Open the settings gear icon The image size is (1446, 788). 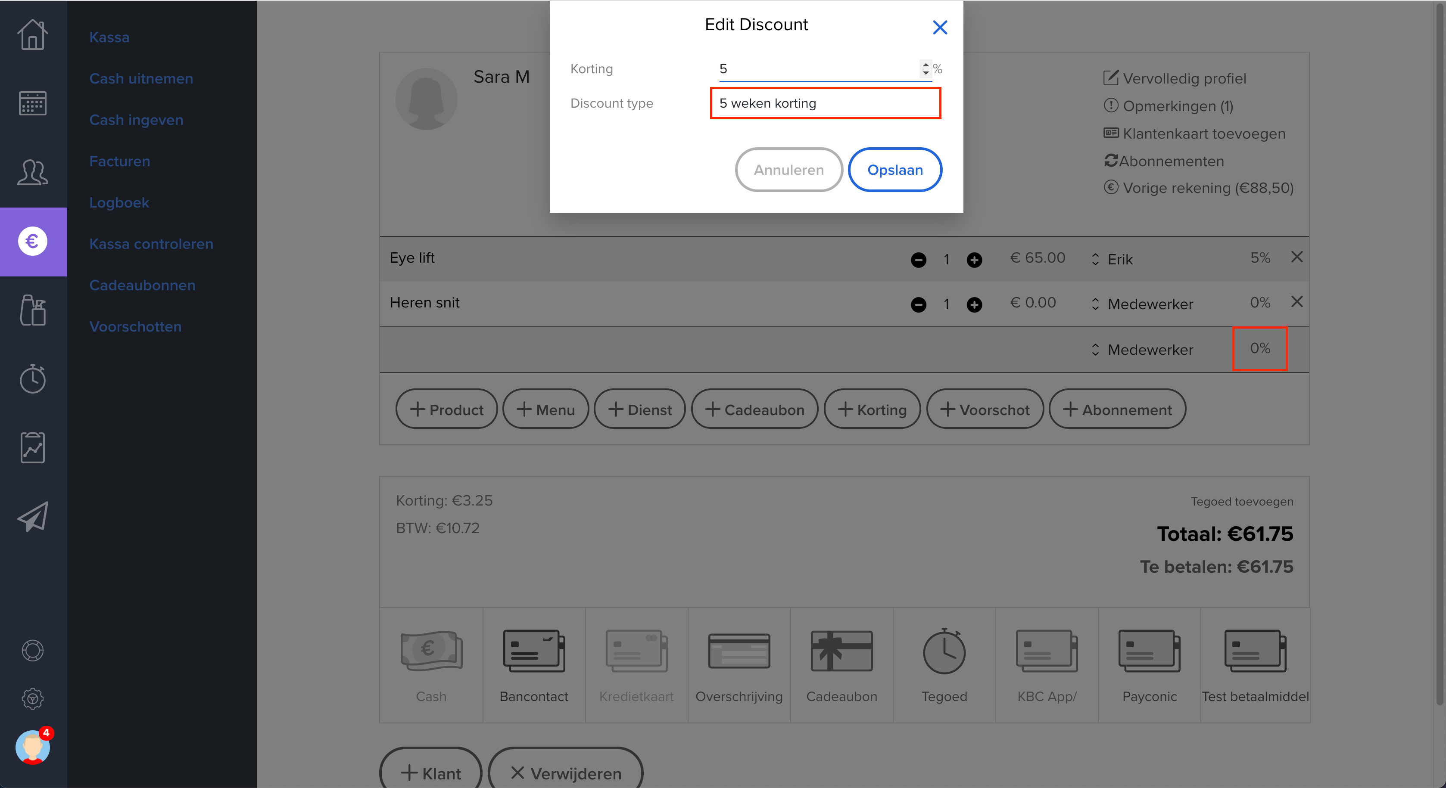pyautogui.click(x=33, y=699)
